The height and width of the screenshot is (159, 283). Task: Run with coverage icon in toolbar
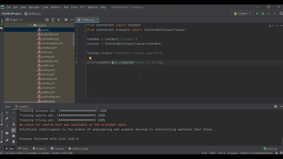pyautogui.click(x=268, y=14)
